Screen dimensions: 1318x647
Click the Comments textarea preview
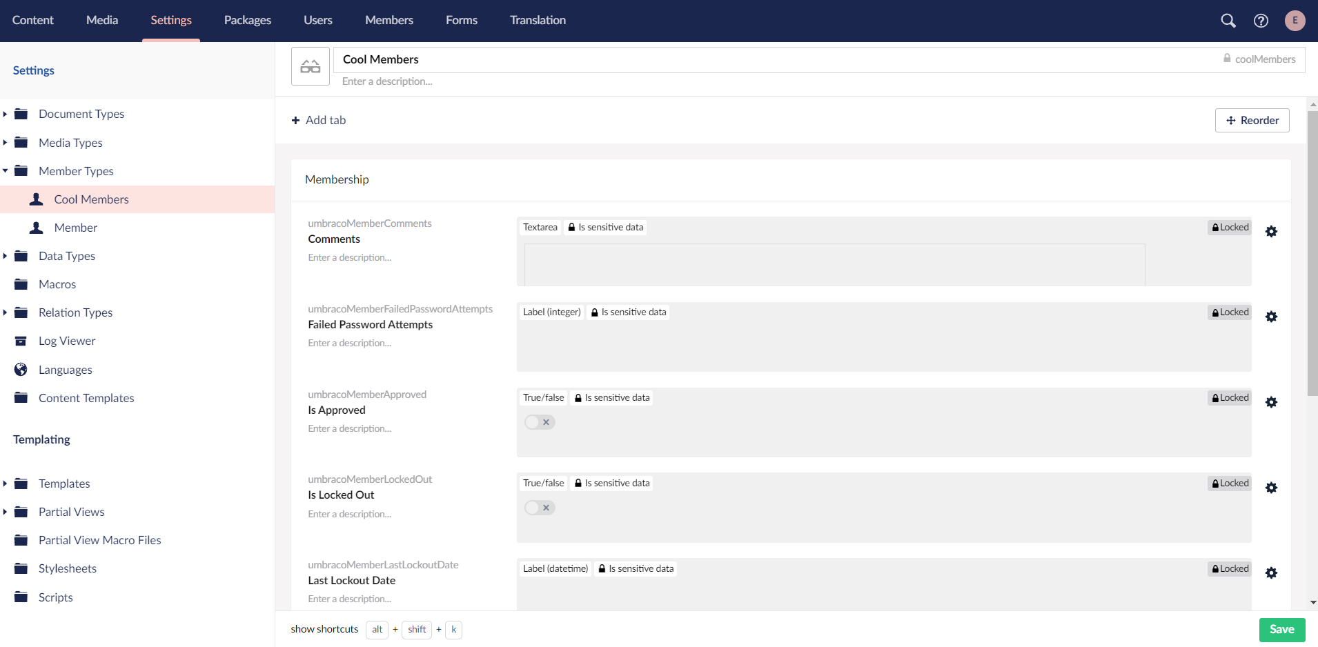(x=835, y=265)
